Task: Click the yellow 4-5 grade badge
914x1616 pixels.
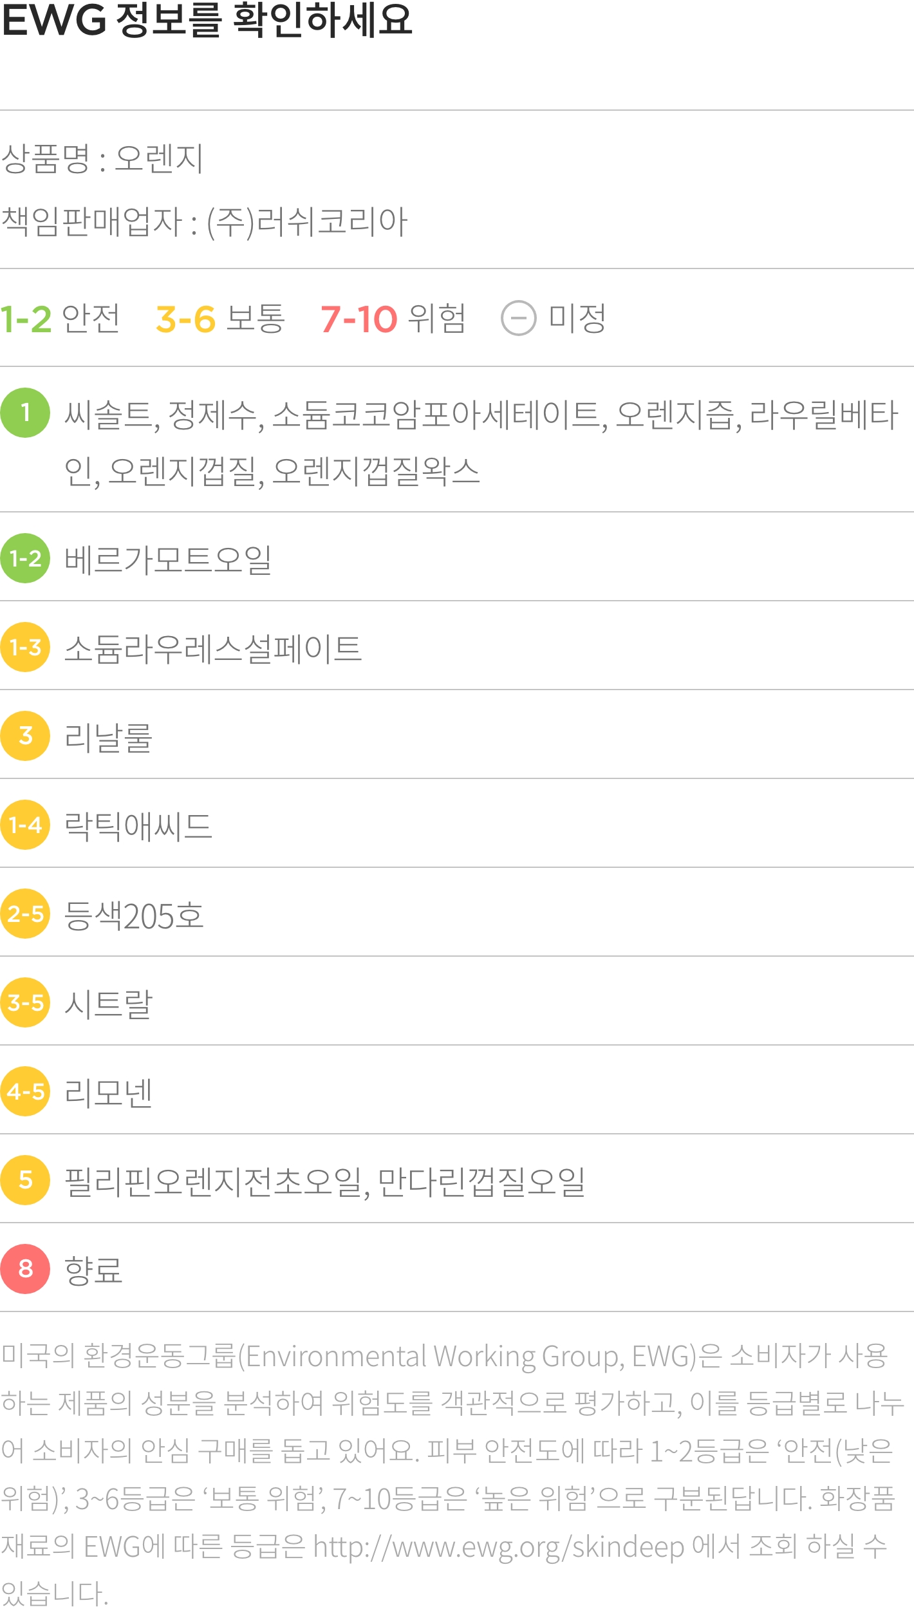Action: pyautogui.click(x=25, y=1091)
